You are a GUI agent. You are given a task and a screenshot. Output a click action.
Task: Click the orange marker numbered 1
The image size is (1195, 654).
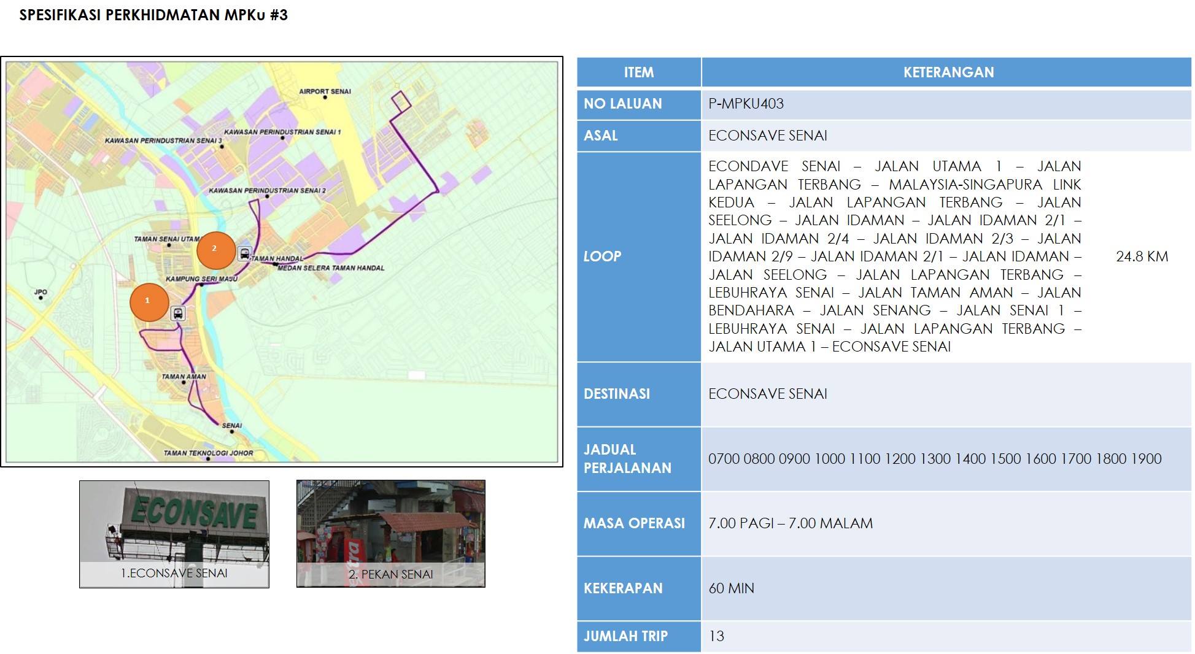149,302
